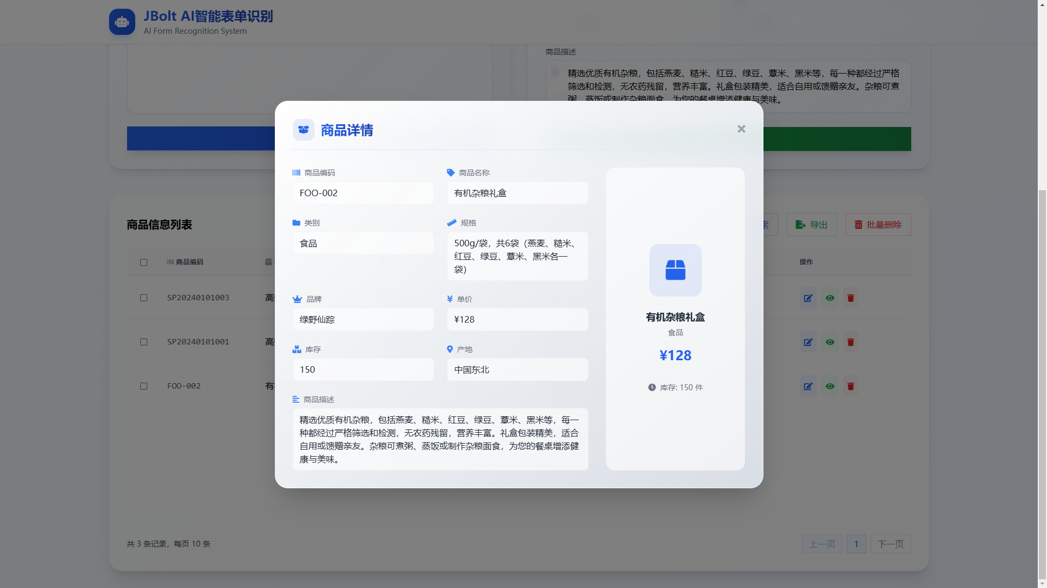The image size is (1047, 588).
Task: Click the 操作 column header
Action: [x=806, y=262]
